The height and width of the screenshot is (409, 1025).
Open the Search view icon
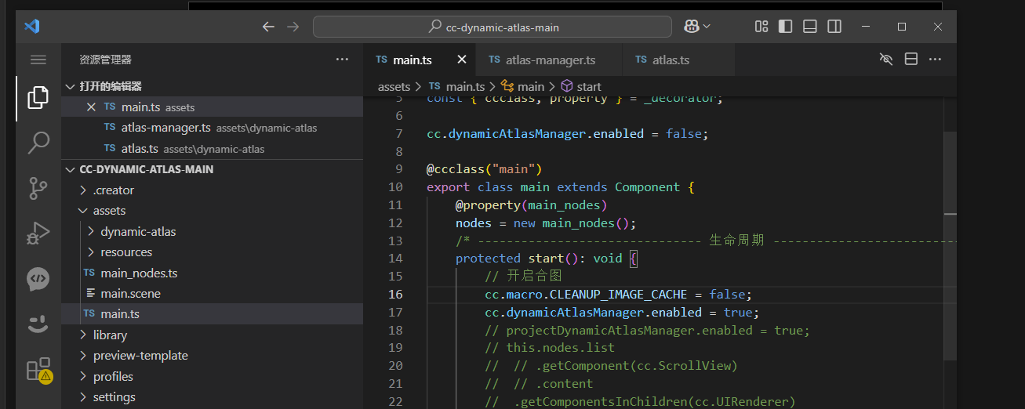(x=38, y=143)
